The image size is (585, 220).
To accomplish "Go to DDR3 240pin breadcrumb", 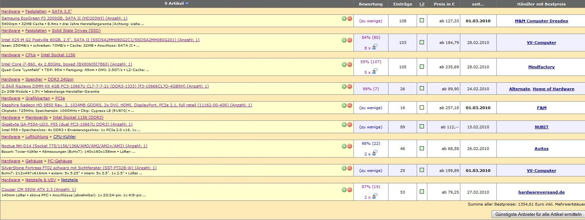I will click(60, 79).
